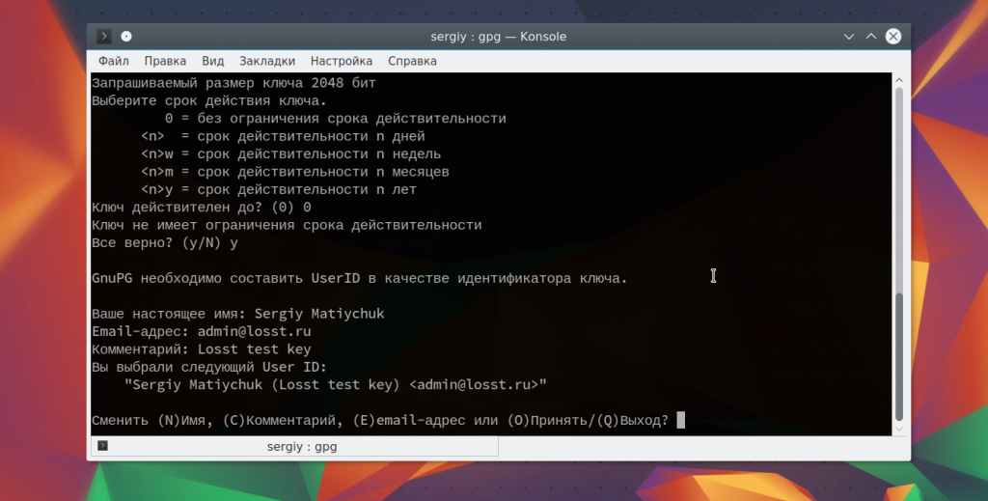
Task: Minimize the Konsole window
Action: point(849,37)
